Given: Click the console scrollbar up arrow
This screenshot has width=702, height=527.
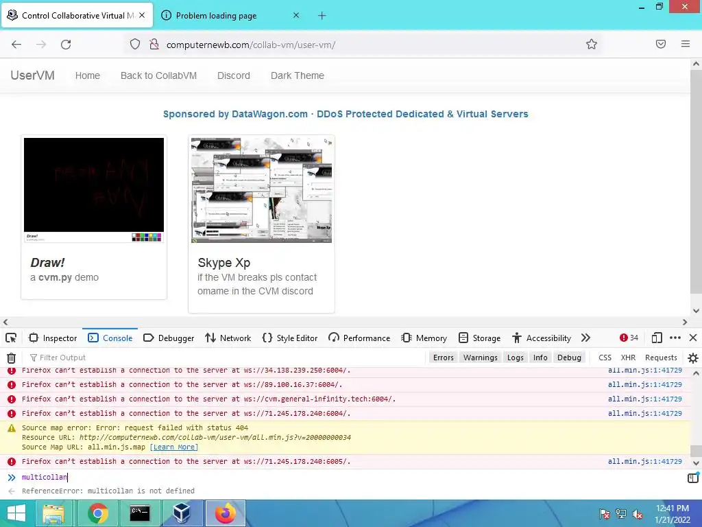Looking at the screenshot, I should [696, 373].
